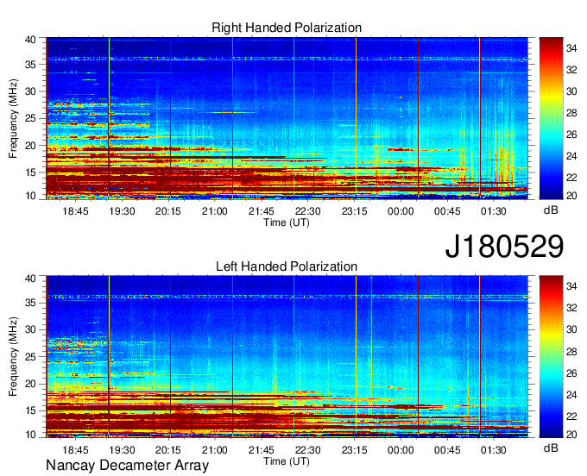Click the 22:30 tick in the bottom plot
Image resolution: width=587 pixels, height=476 pixels.
307,450
